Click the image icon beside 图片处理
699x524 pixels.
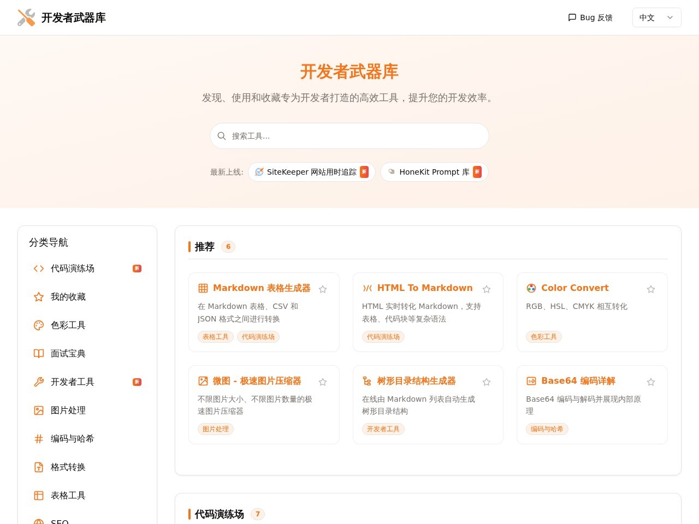(39, 410)
